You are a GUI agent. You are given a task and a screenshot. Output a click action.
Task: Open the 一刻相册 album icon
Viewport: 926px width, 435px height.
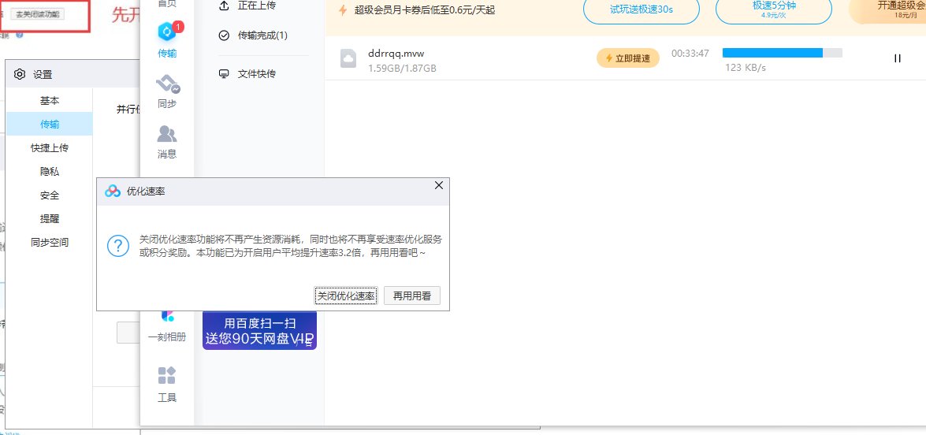[x=167, y=323]
